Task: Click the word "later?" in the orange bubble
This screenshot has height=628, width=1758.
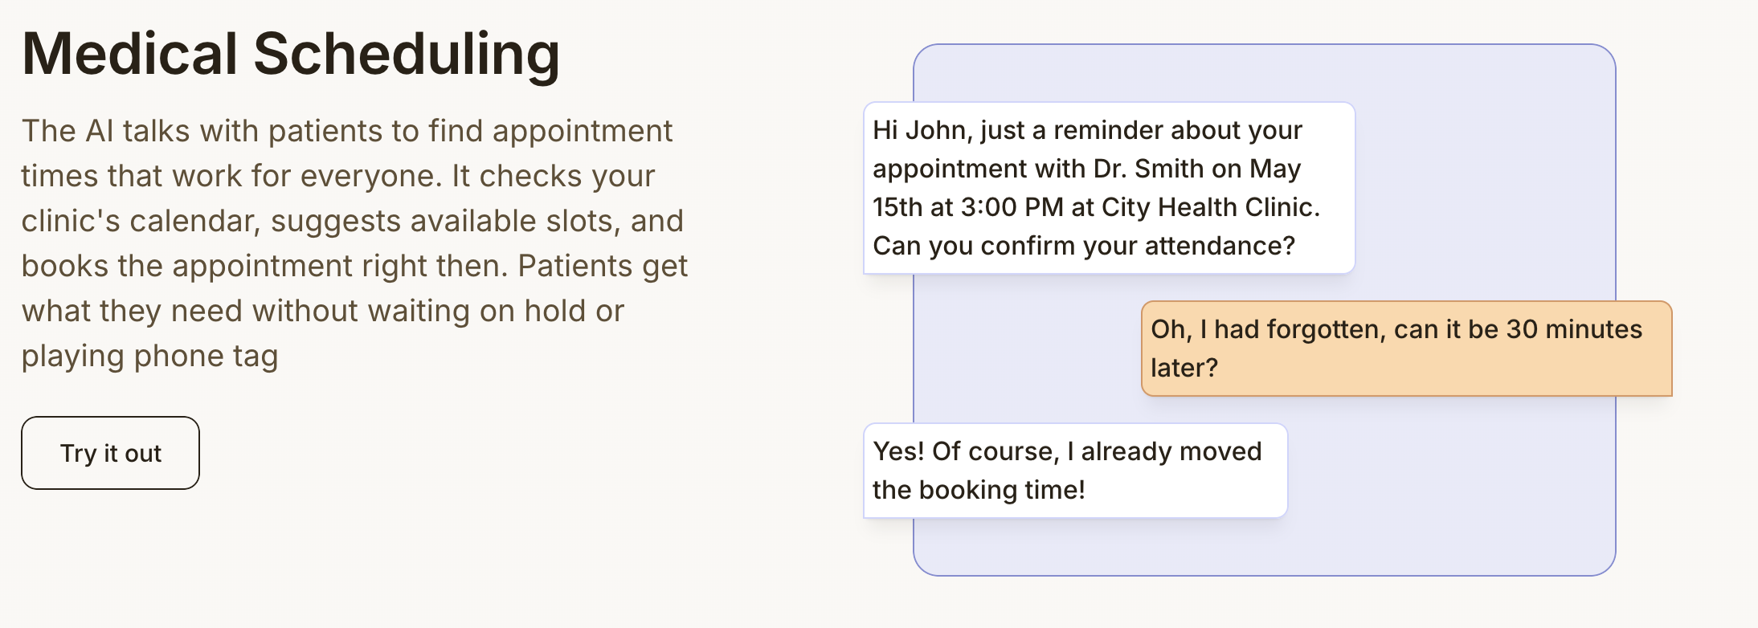Action: [1184, 368]
